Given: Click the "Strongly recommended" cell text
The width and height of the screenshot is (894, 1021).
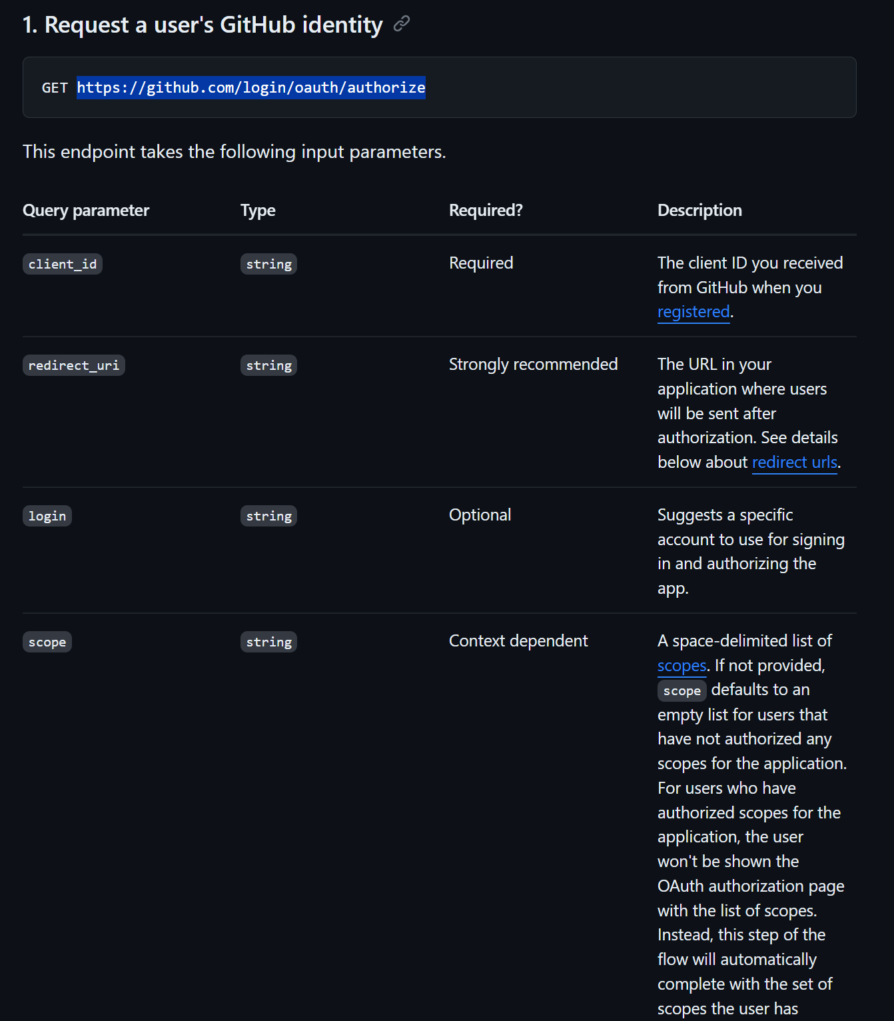Looking at the screenshot, I should pos(533,365).
